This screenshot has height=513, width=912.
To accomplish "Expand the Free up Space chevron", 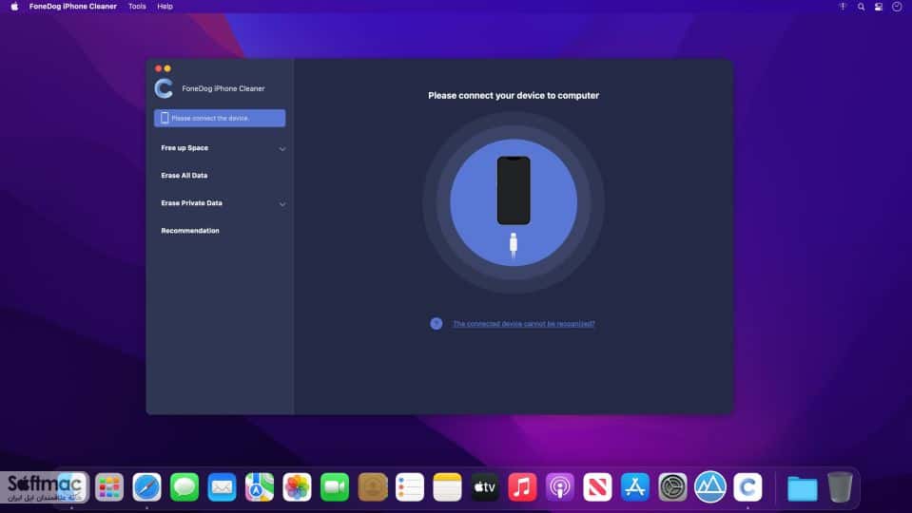I will (x=282, y=149).
